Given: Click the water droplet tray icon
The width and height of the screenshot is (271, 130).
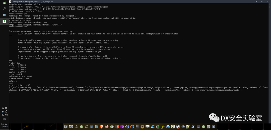Looking at the screenshot, I should pos(3,112).
